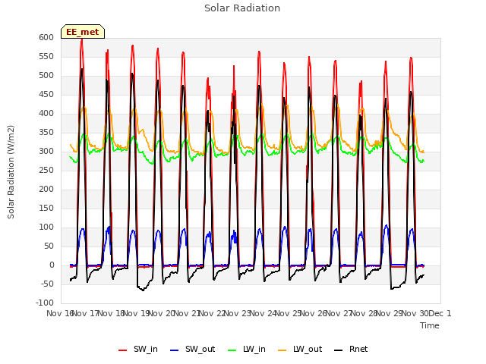Toggle the LW_in legend entry
Viewport: 486px width, 364px height.
[x=247, y=350]
